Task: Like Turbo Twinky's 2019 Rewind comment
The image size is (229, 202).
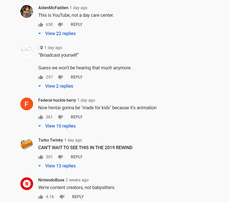Action: pyautogui.click(x=41, y=157)
